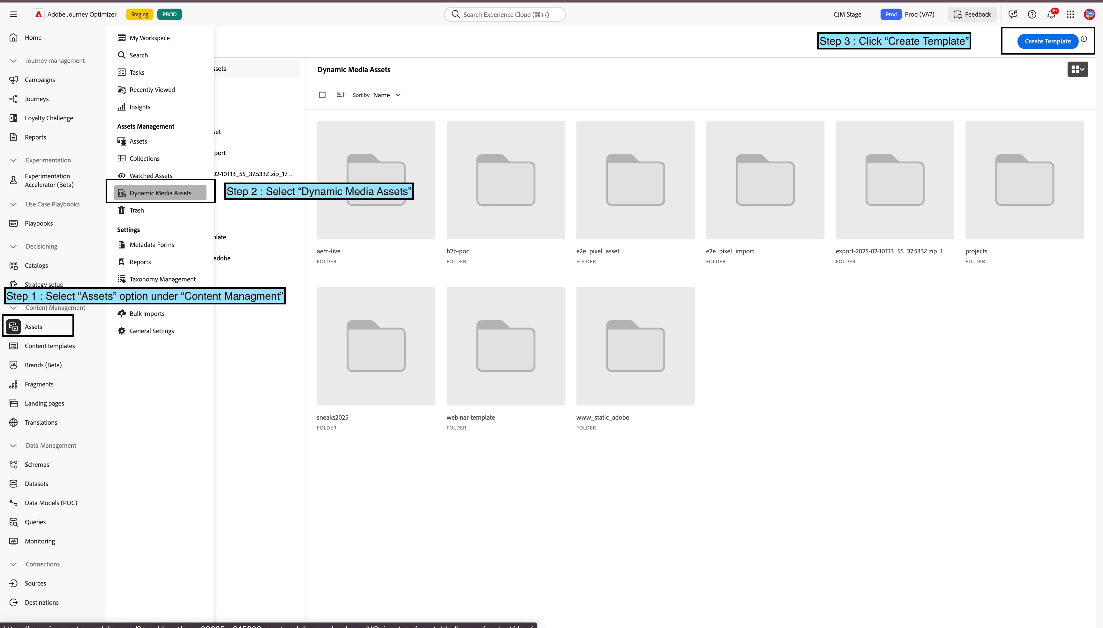Open the webinar-template folder thumbnail

click(505, 346)
